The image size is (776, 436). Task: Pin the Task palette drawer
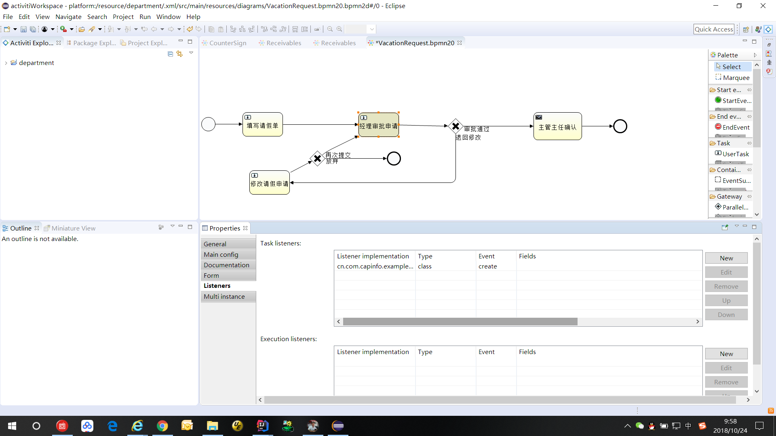click(749, 143)
